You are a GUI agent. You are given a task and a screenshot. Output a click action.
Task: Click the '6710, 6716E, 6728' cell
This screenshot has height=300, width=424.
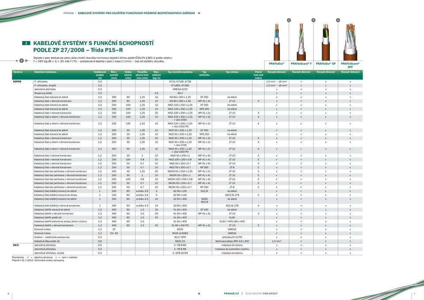(180, 81)
